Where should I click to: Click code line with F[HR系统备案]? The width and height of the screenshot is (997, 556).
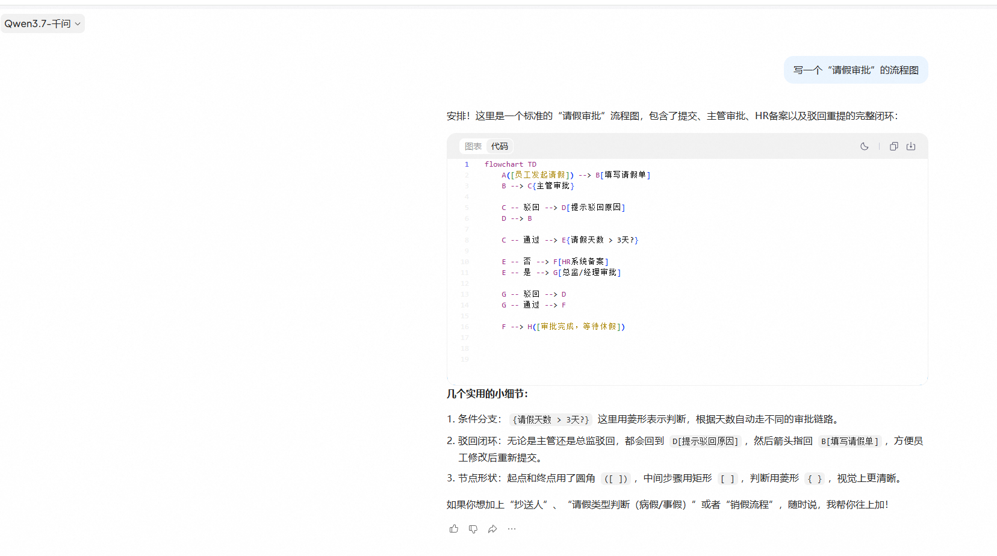tap(555, 262)
